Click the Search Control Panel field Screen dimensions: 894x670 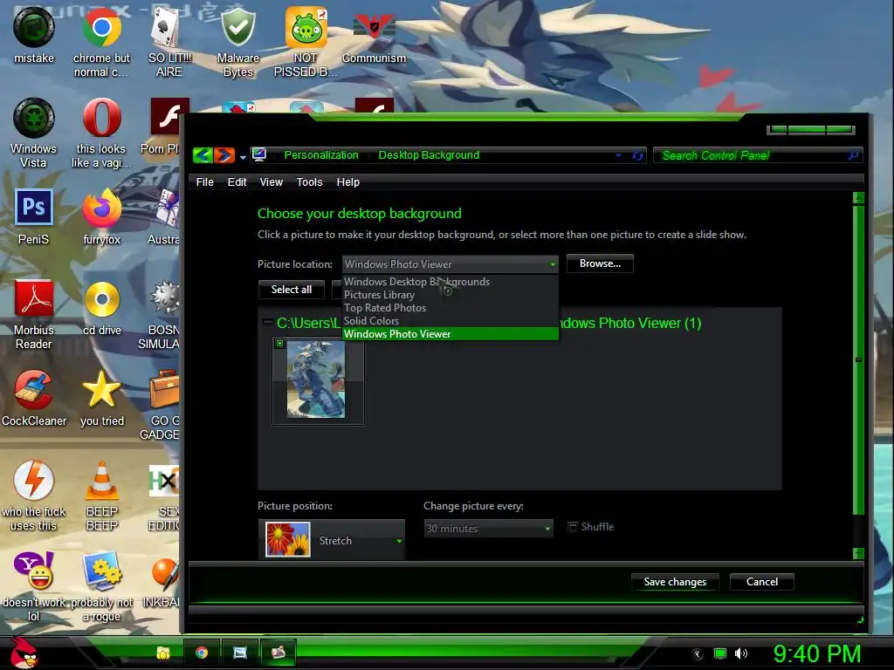point(758,155)
